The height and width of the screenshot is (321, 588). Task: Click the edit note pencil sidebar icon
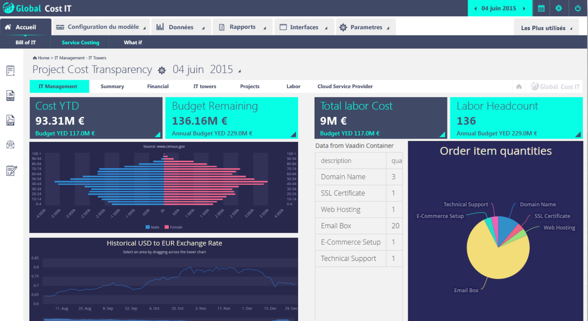pyautogui.click(x=11, y=170)
